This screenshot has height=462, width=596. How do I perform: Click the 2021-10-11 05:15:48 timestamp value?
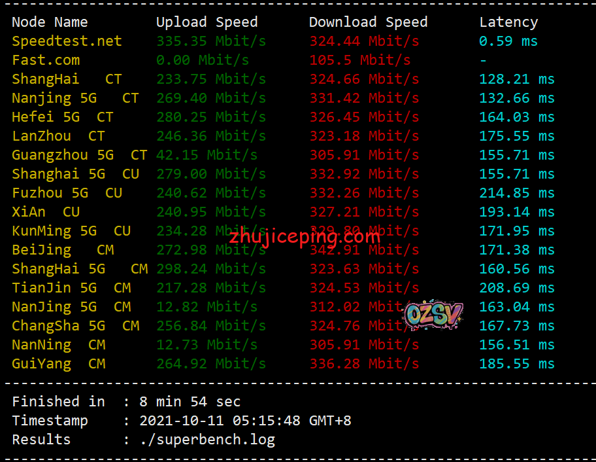[x=245, y=421]
